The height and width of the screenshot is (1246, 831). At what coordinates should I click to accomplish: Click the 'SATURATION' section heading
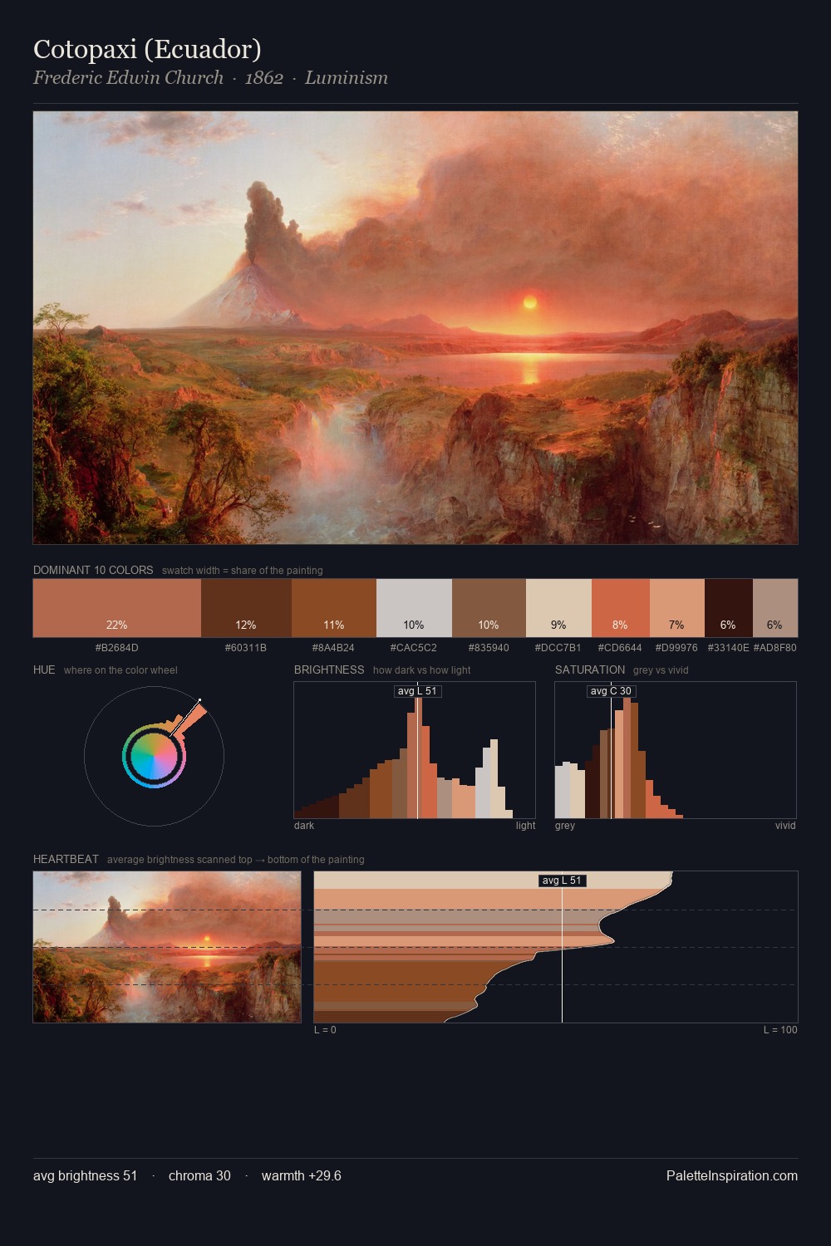pyautogui.click(x=590, y=670)
